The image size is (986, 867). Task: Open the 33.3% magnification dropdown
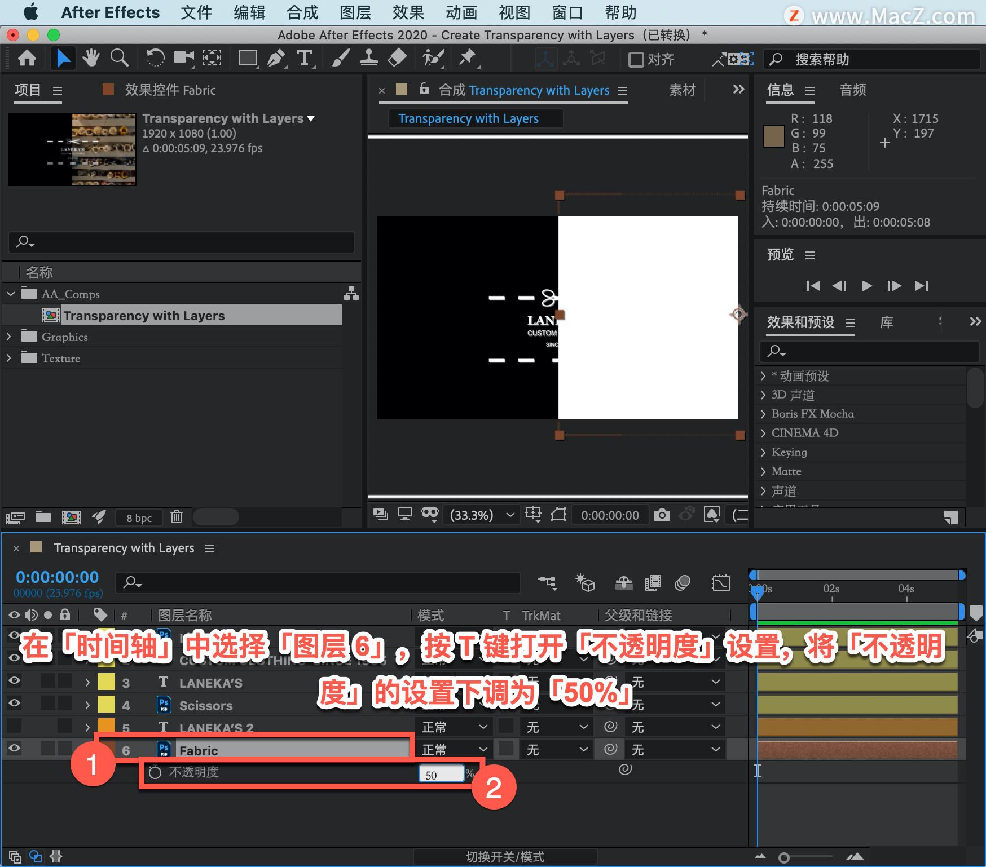pos(481,515)
